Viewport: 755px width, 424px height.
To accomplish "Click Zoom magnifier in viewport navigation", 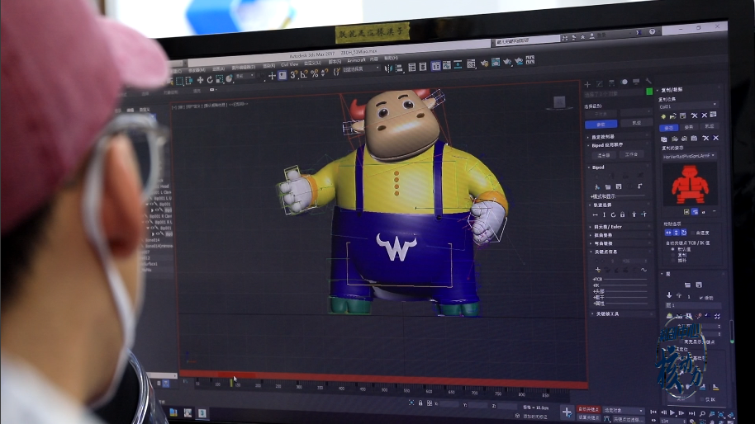I will coord(702,413).
